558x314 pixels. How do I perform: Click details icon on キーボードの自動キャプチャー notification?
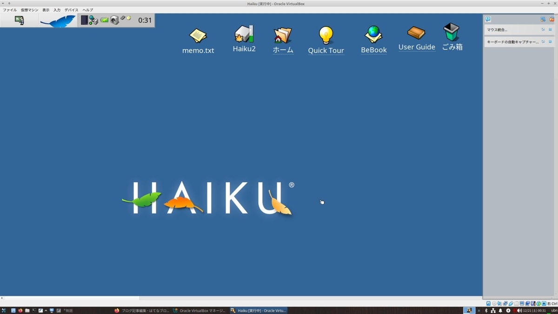[543, 41]
